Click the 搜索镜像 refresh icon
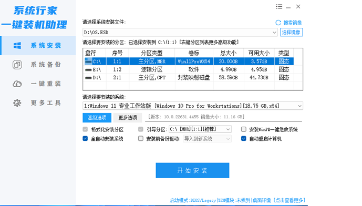 coord(278,23)
